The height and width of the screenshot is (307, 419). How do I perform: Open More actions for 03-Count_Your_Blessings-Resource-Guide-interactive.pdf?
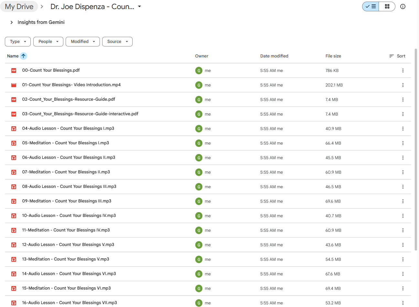(x=403, y=114)
